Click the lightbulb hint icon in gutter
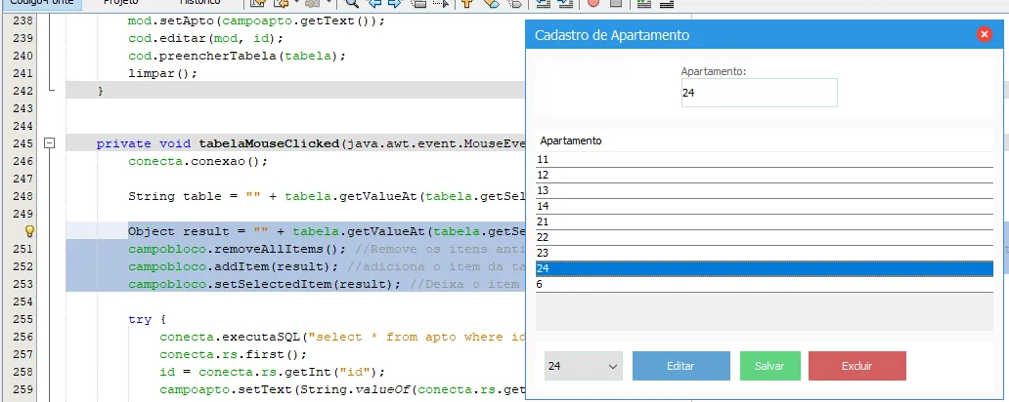 click(29, 231)
